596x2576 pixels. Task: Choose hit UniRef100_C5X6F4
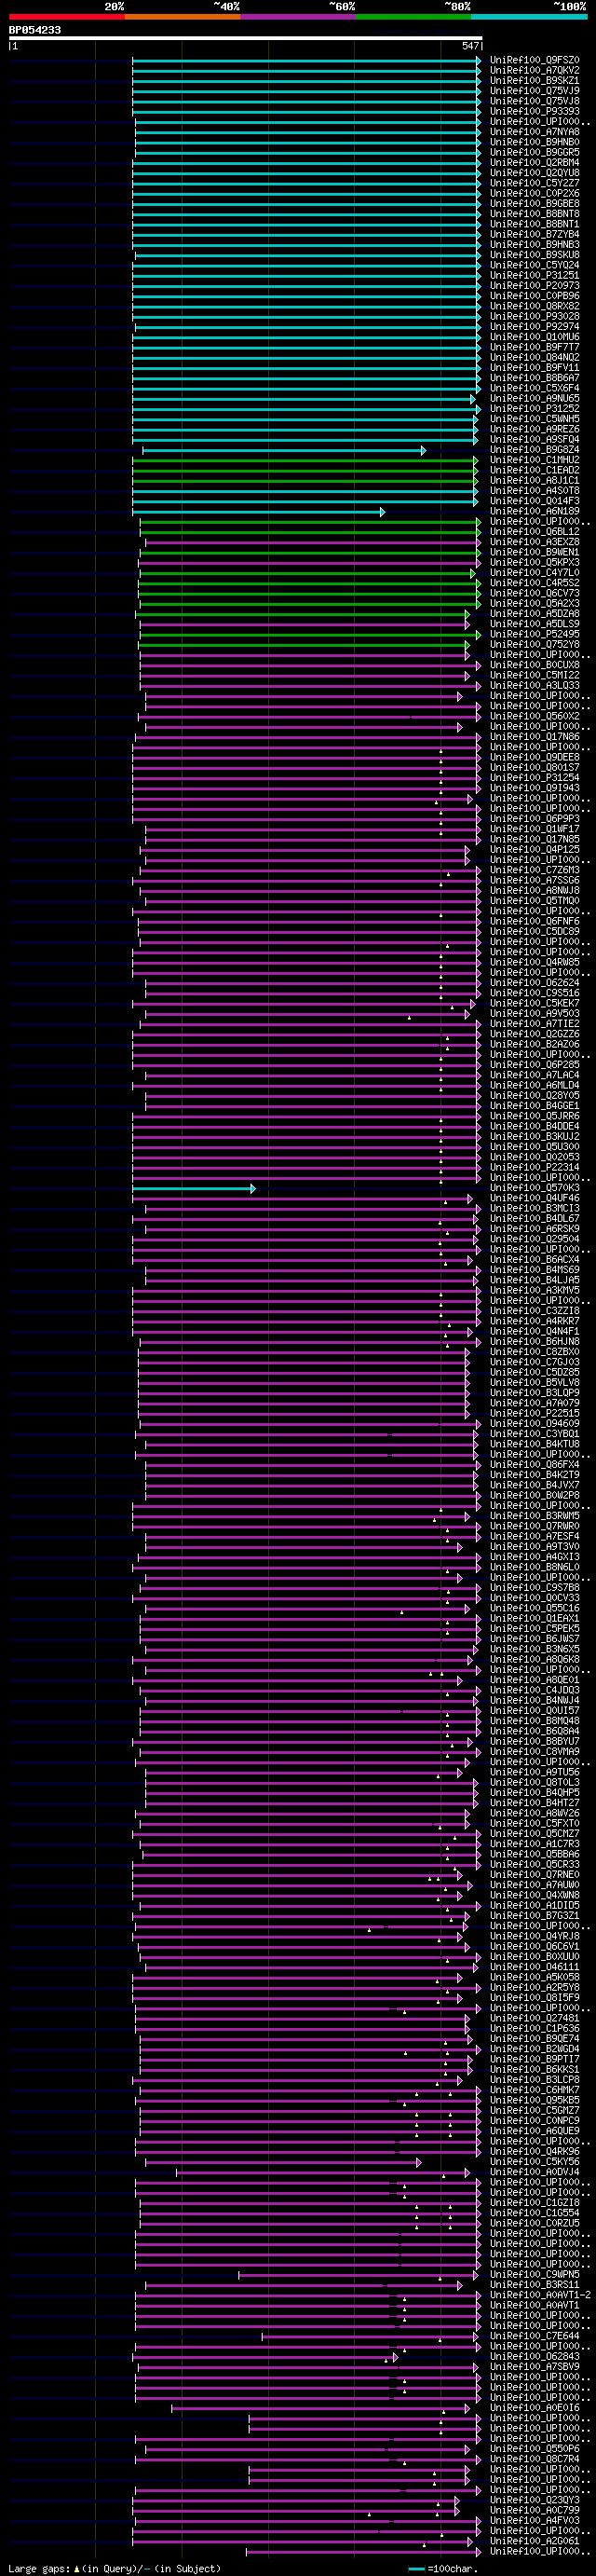(534, 388)
